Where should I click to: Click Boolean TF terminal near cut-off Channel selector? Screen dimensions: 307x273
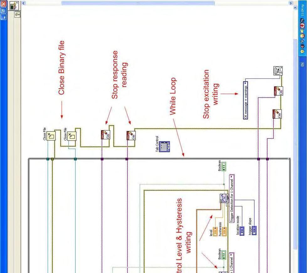point(224,255)
